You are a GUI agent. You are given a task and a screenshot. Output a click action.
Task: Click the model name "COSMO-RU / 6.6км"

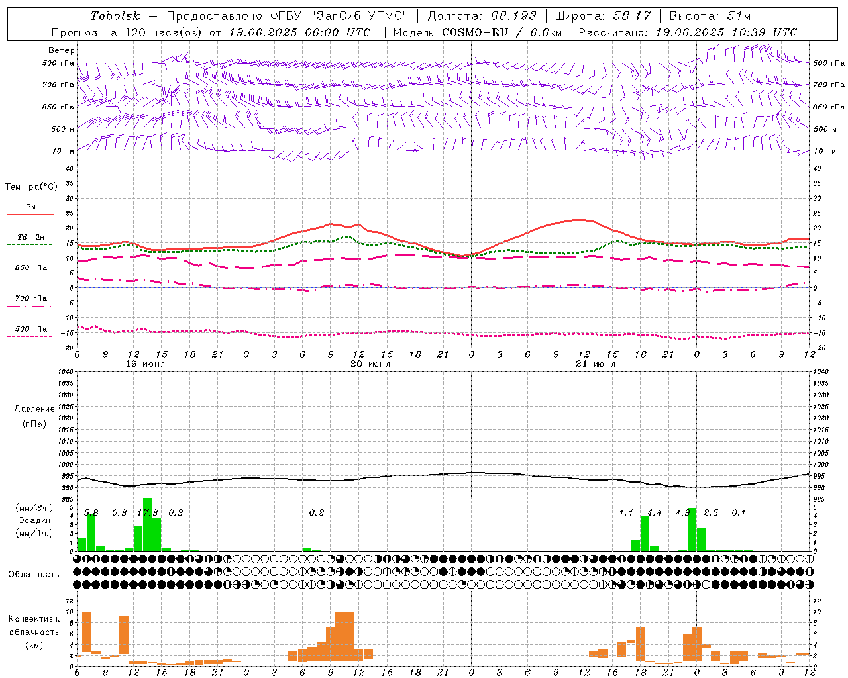(x=502, y=32)
